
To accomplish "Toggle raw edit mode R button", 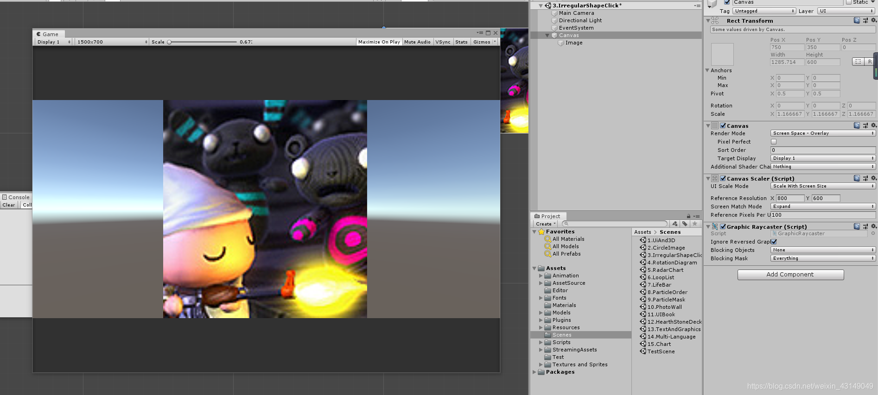I will pos(870,62).
